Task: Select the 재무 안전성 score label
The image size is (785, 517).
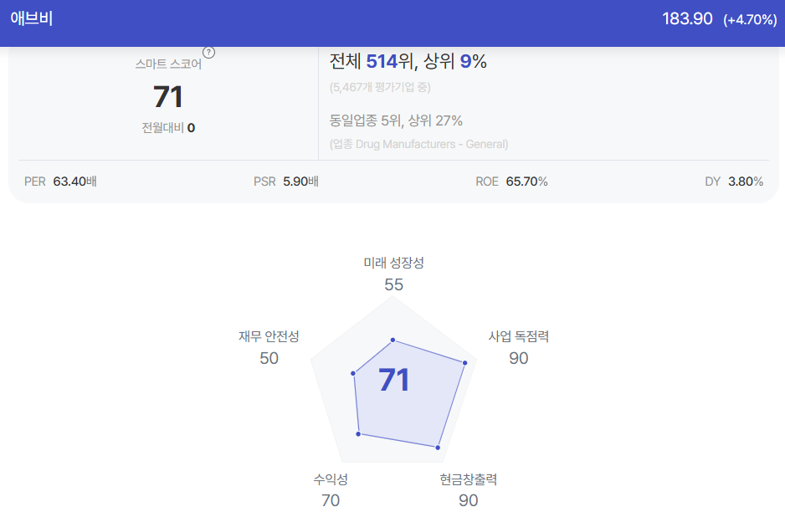Action: [x=269, y=336]
